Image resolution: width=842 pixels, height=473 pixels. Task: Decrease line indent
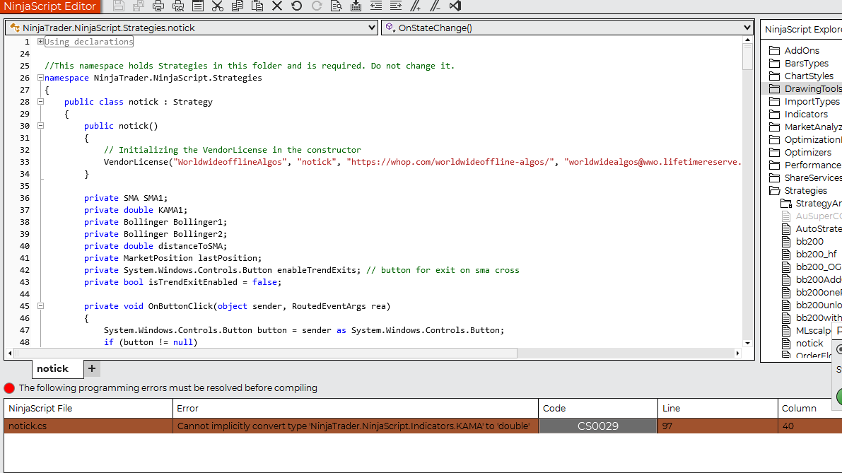376,6
